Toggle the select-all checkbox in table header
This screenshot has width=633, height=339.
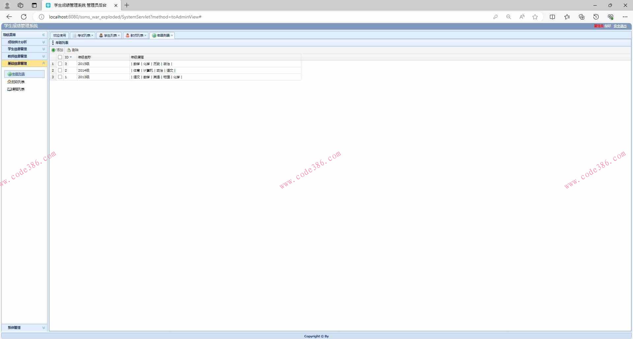point(60,57)
